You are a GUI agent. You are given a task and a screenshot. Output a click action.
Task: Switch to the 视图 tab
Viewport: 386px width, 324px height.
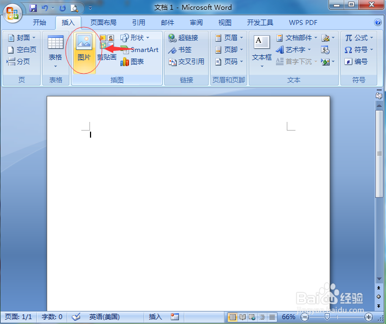(225, 23)
